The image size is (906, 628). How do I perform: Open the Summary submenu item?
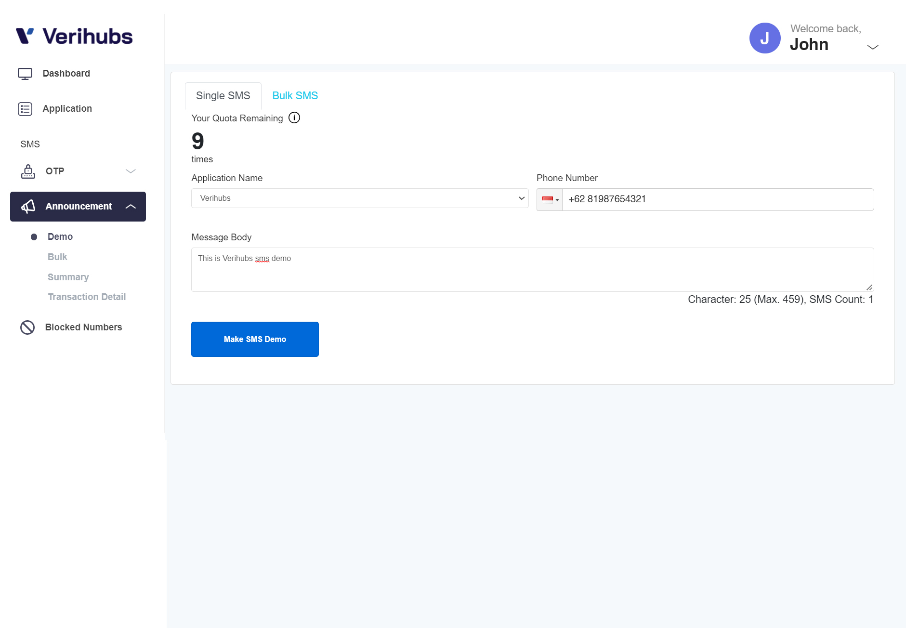[68, 277]
